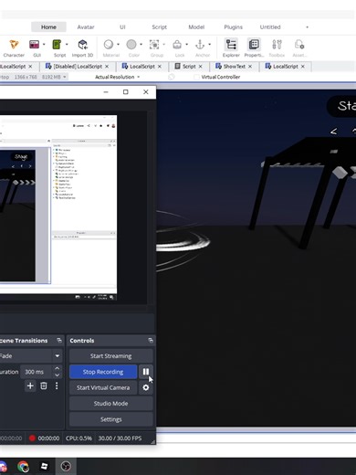
Task: Switch to the UI ribbon tab
Action: pos(122,27)
